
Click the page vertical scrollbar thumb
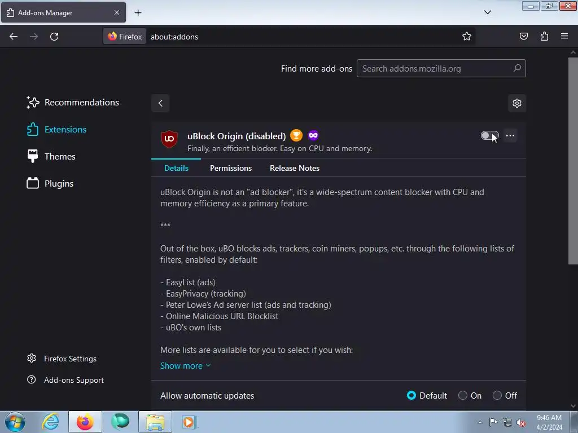(573, 161)
